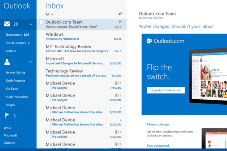
Task: Select contact Yuhki Yamashita
Action: click(17, 97)
